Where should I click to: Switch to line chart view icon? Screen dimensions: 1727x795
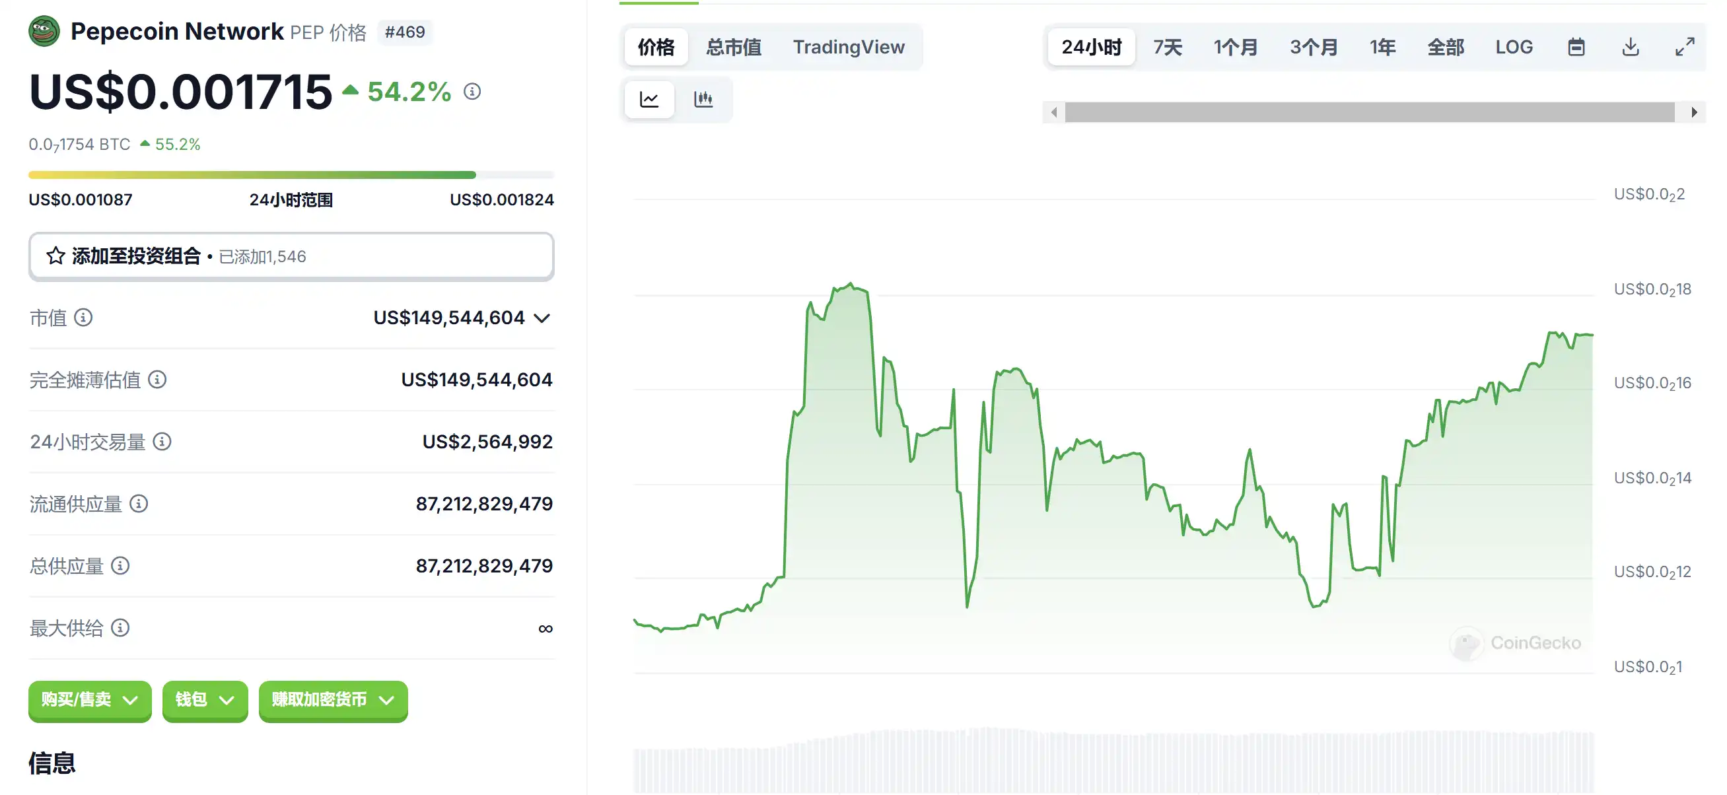point(649,99)
